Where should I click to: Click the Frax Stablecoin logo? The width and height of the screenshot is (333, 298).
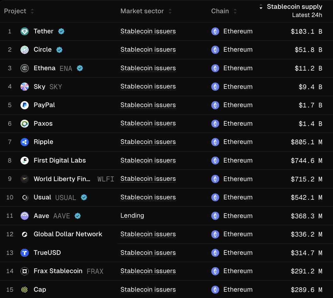pyautogui.click(x=25, y=271)
